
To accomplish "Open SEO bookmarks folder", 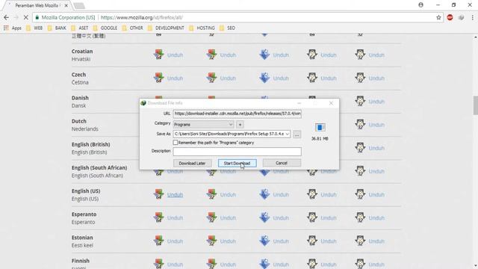I will pyautogui.click(x=227, y=28).
